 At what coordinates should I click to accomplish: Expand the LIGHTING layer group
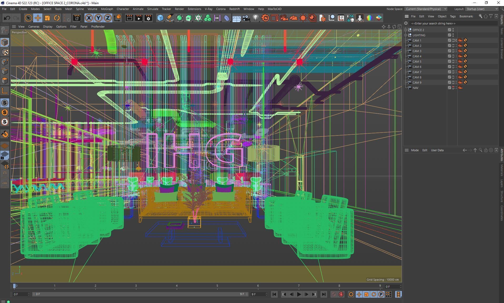(x=406, y=35)
